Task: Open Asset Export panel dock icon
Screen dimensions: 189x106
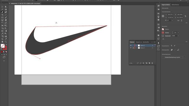Action: click(158, 46)
